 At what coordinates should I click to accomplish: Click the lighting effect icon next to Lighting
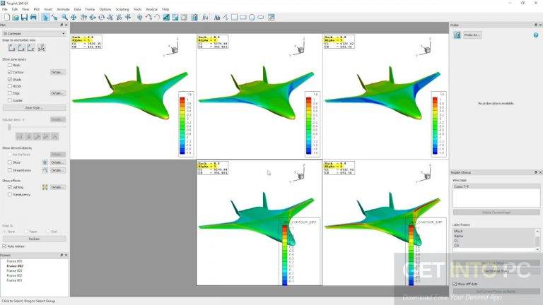tap(45, 187)
